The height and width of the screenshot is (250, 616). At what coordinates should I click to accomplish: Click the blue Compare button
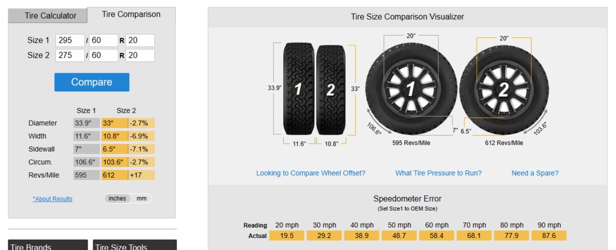click(x=92, y=82)
